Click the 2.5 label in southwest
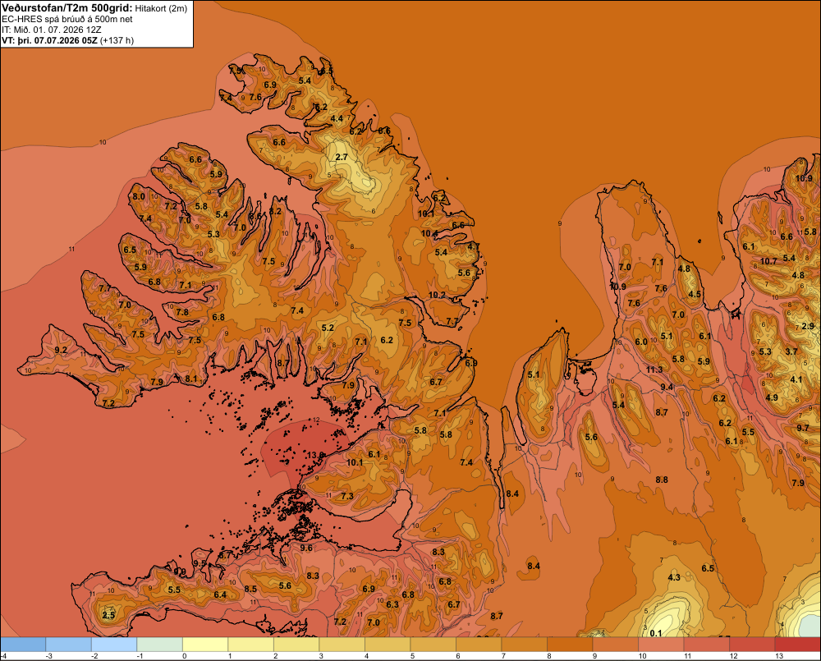 [x=108, y=615]
